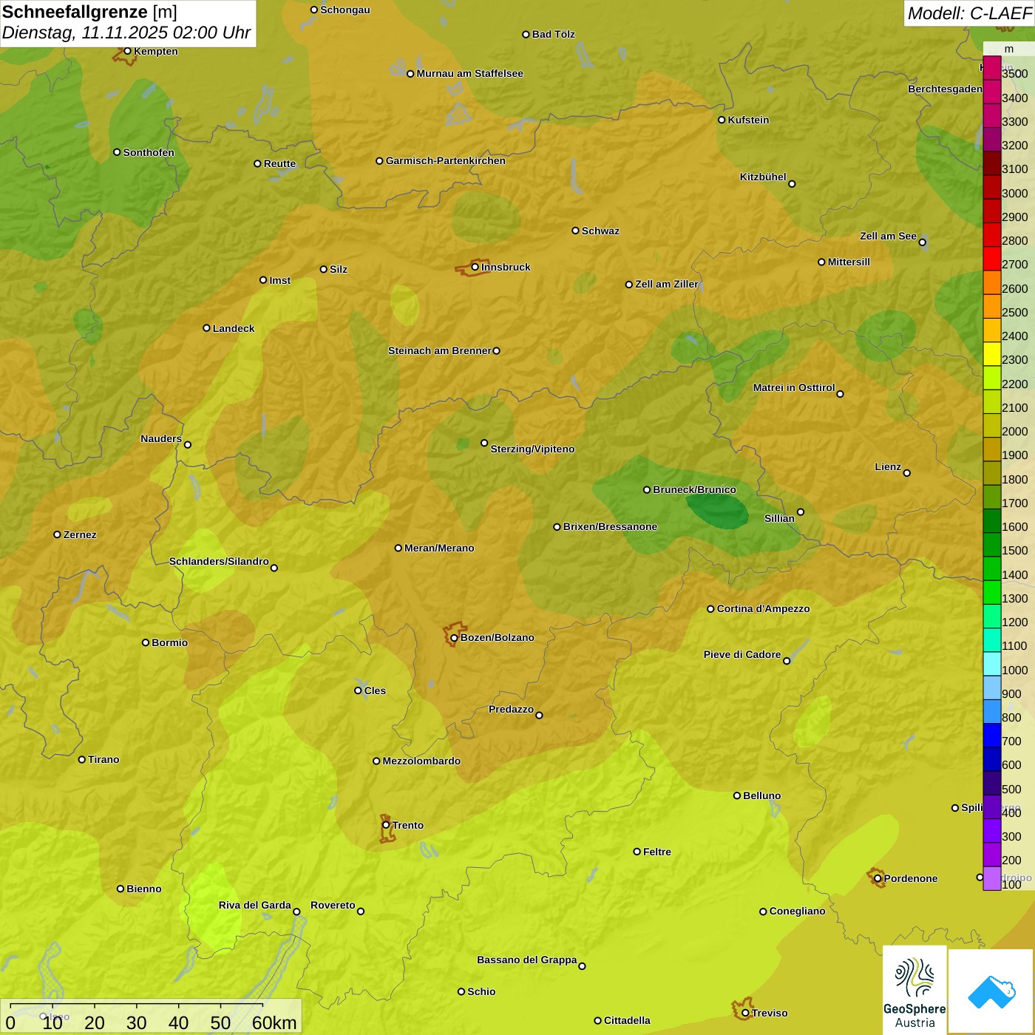
Task: Click the "Brixen/Bressanone" label
Action: [610, 526]
